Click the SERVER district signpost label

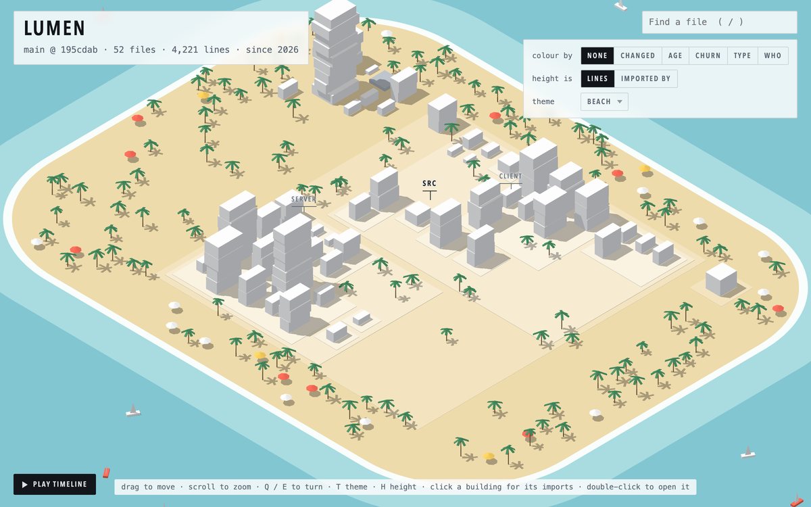click(x=303, y=199)
